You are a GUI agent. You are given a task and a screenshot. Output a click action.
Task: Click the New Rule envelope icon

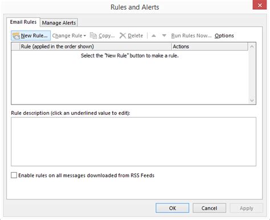tap(16, 36)
